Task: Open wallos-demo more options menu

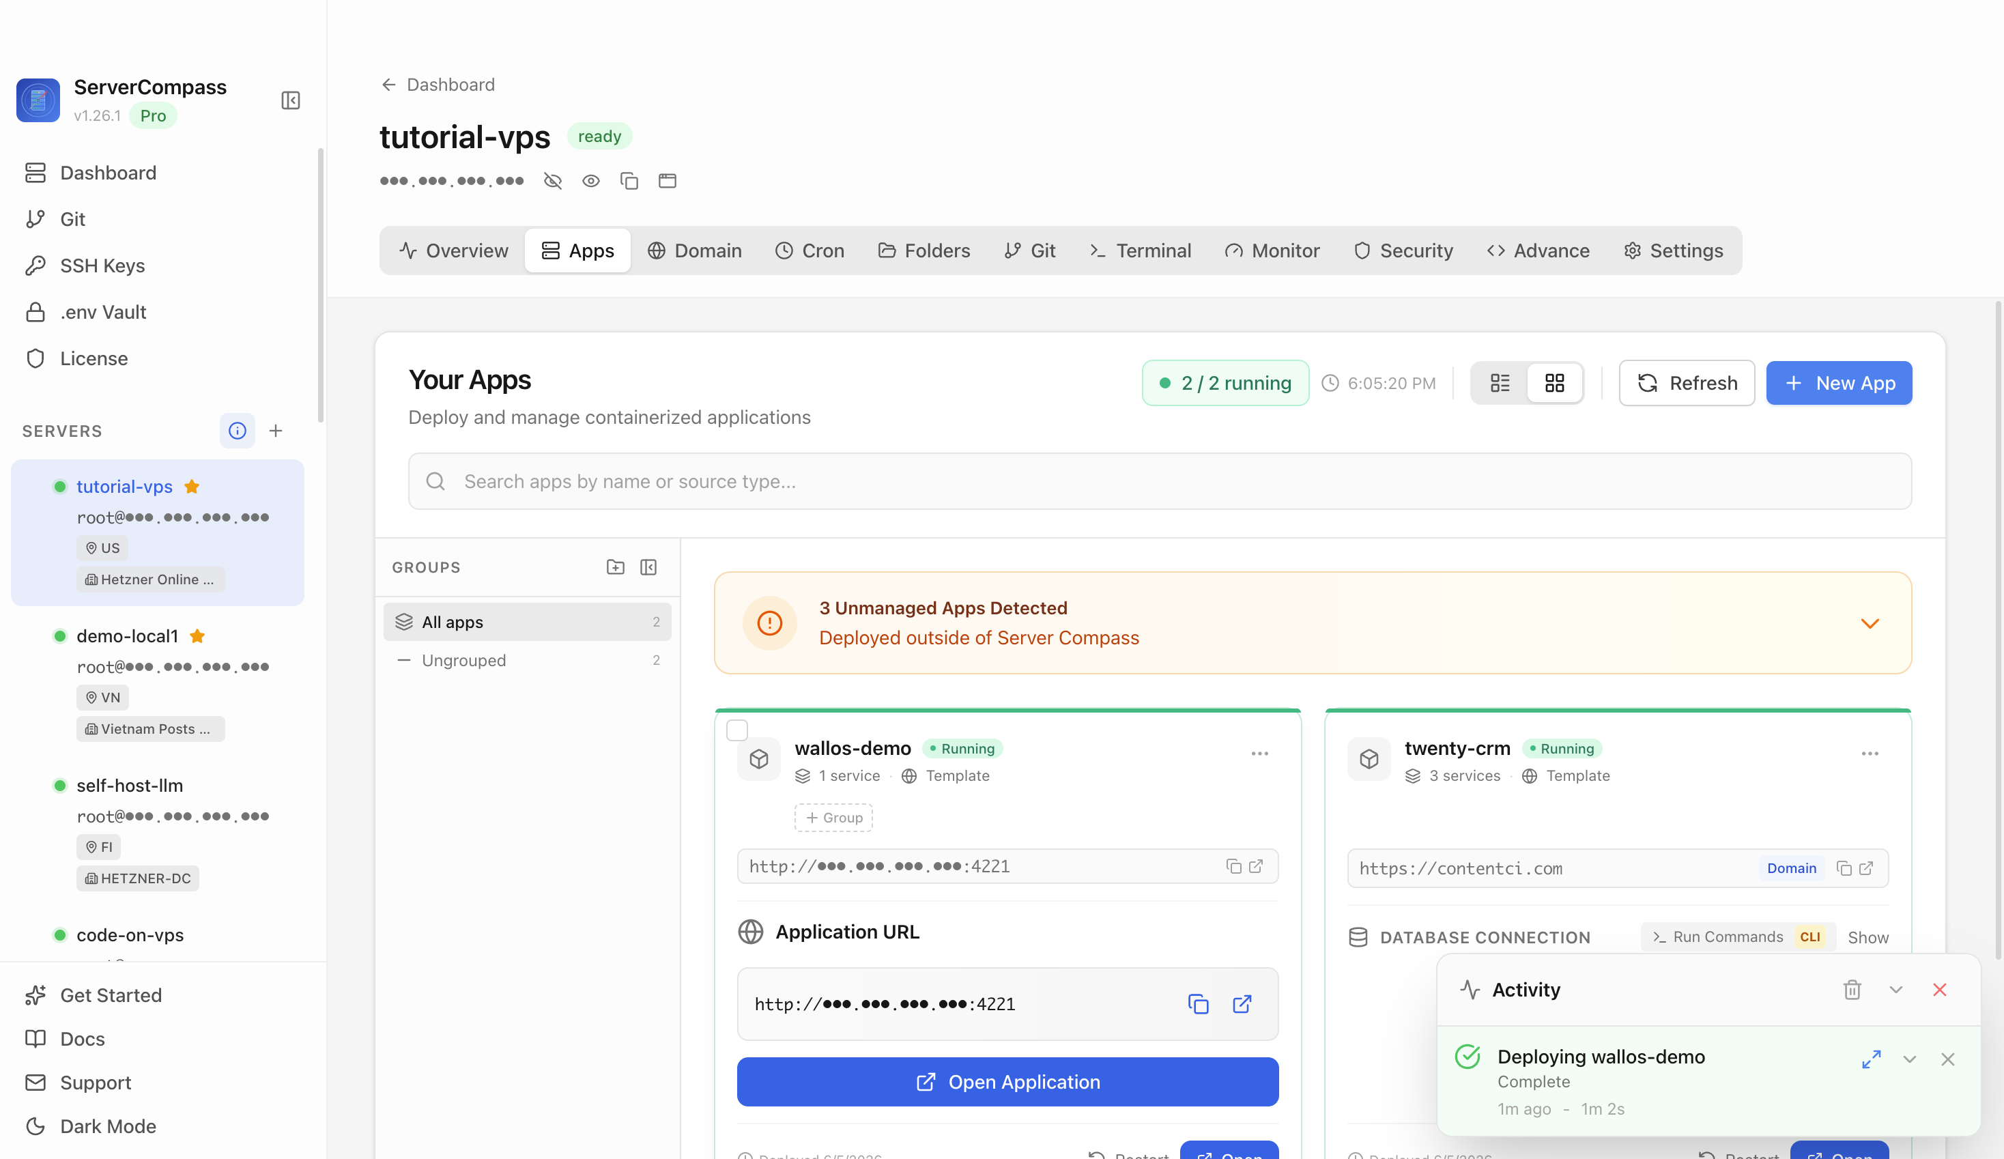Action: [1259, 754]
